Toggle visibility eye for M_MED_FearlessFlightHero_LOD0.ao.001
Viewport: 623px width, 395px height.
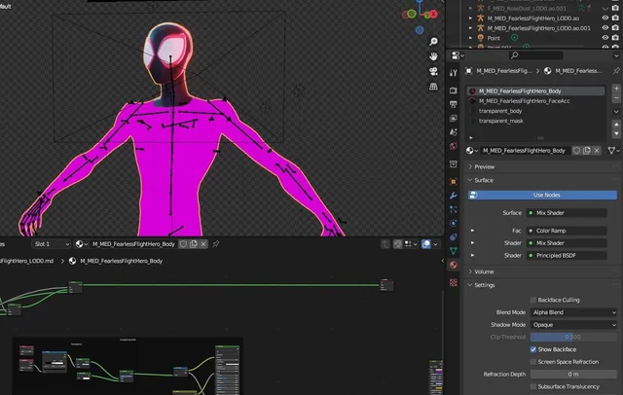point(605,28)
